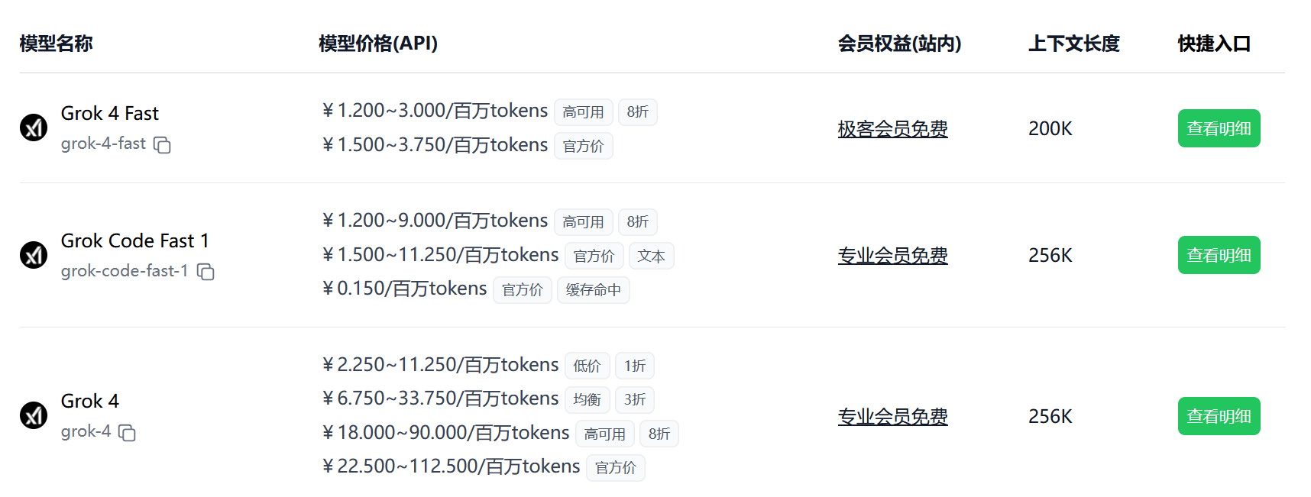Click the 低价 tag in Grok 4 row
Image resolution: width=1311 pixels, height=497 pixels.
coord(588,366)
